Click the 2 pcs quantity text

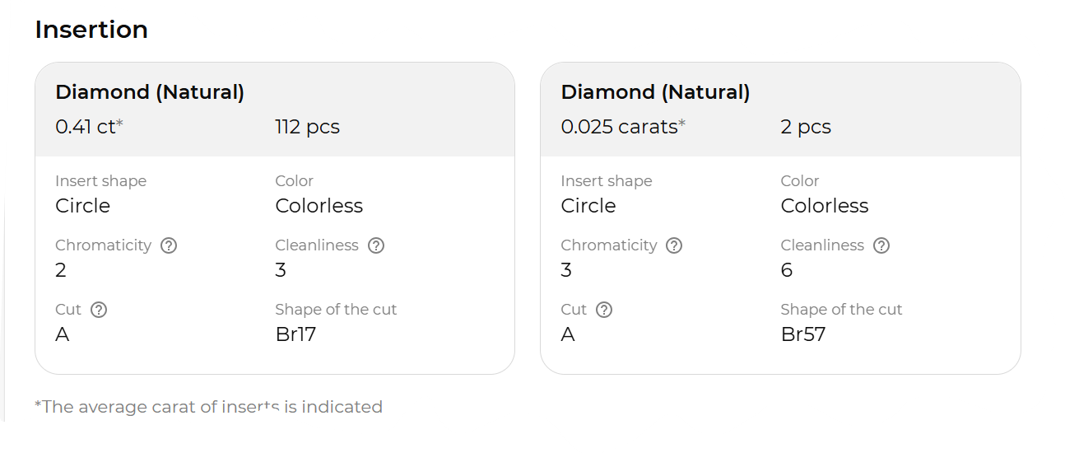pyautogui.click(x=805, y=127)
